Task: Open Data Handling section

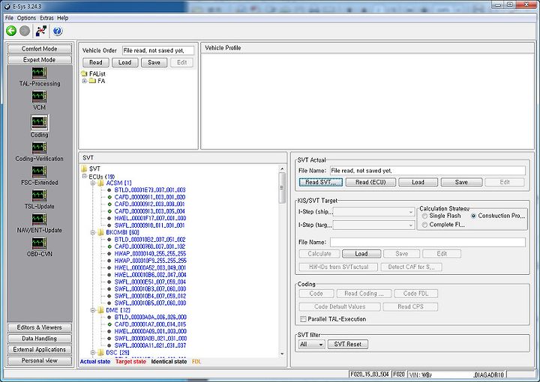Action: 39,339
